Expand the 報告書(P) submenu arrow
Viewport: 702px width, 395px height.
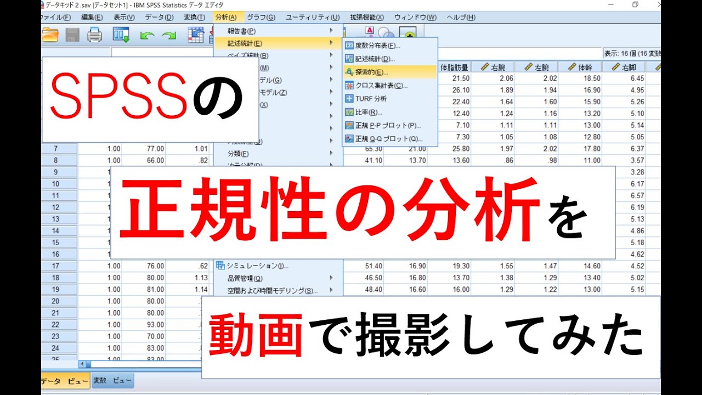tap(331, 31)
